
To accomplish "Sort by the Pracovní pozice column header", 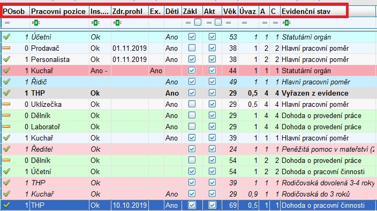I will 59,11.
